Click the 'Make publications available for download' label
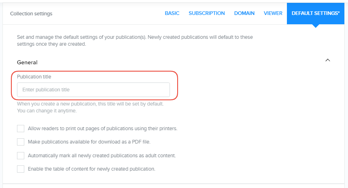Screen dimensions: 348x188 [x=89, y=142]
